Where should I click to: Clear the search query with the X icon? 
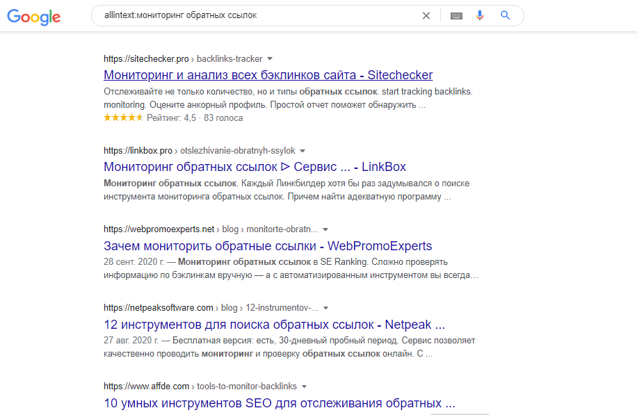tap(426, 16)
